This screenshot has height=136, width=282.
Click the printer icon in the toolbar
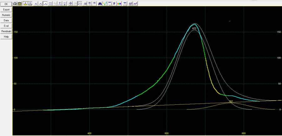(x=15, y=3)
